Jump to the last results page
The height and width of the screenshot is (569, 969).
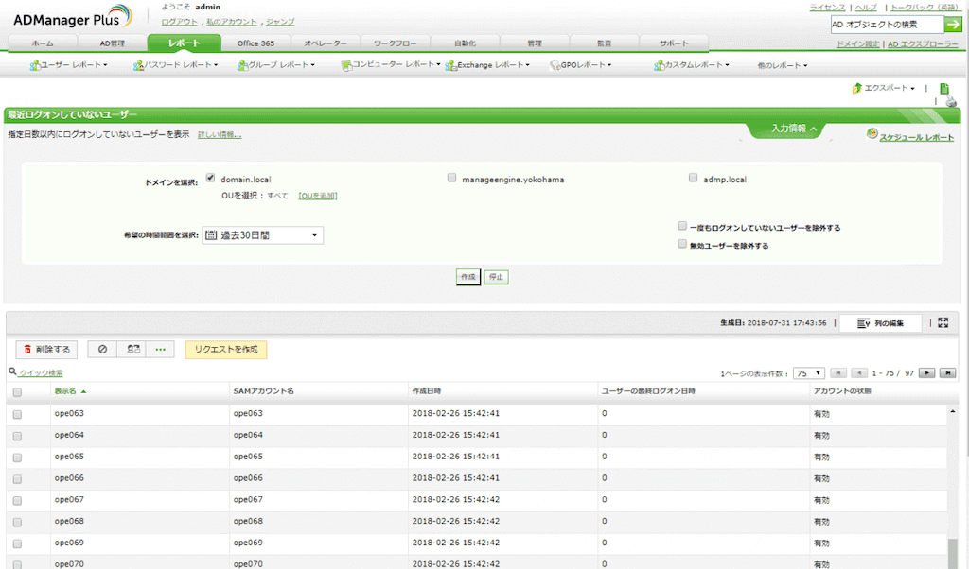tap(947, 373)
